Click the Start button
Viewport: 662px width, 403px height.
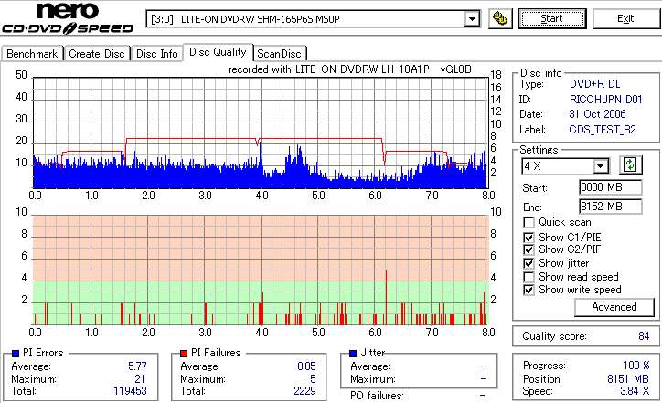point(552,18)
